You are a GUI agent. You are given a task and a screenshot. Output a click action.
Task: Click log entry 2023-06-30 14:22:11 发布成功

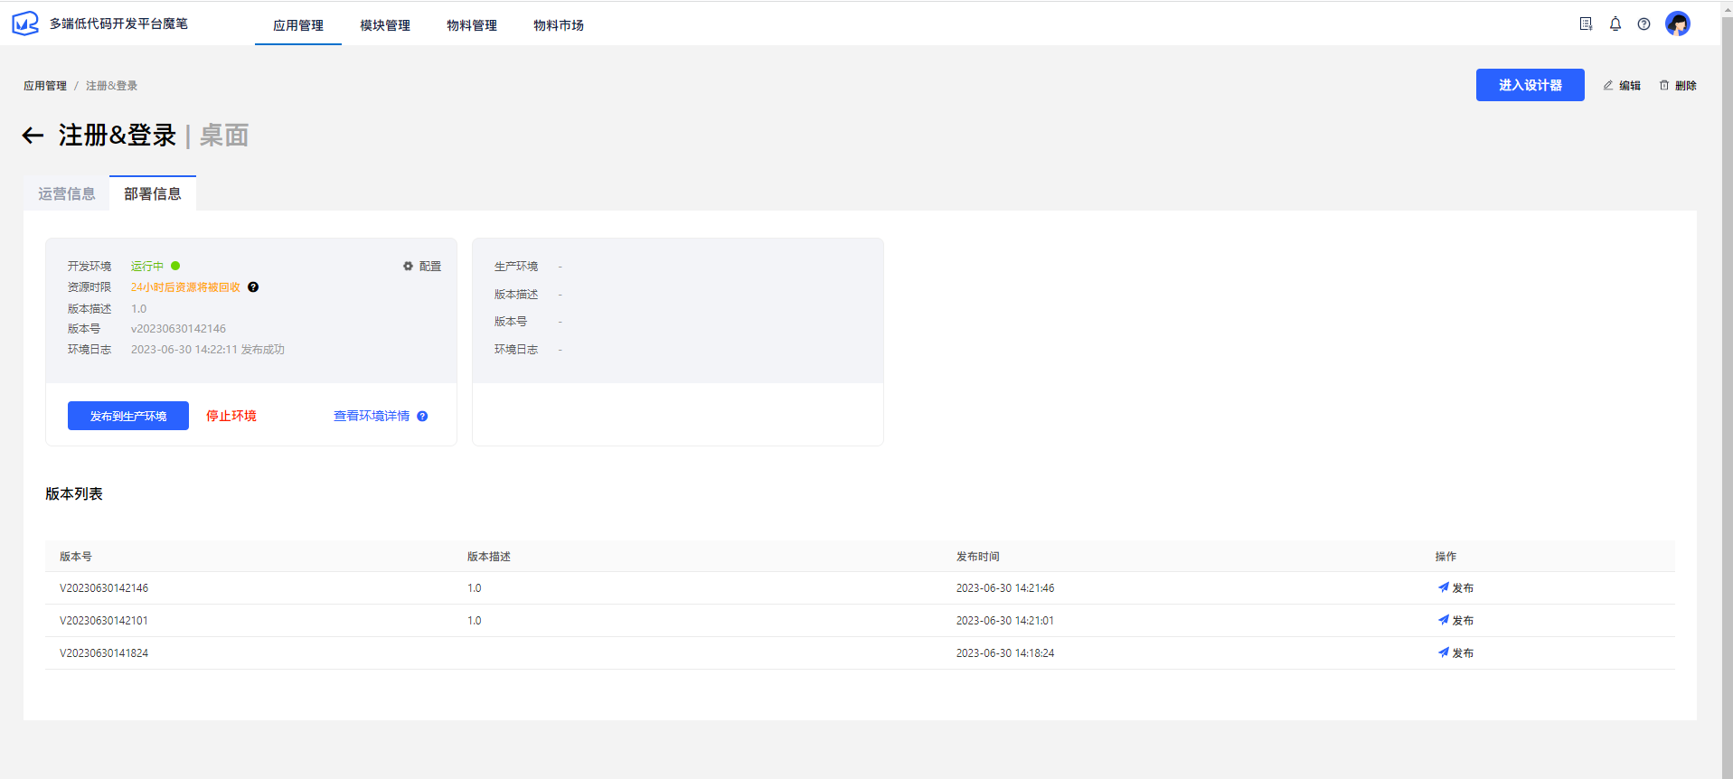tap(208, 350)
